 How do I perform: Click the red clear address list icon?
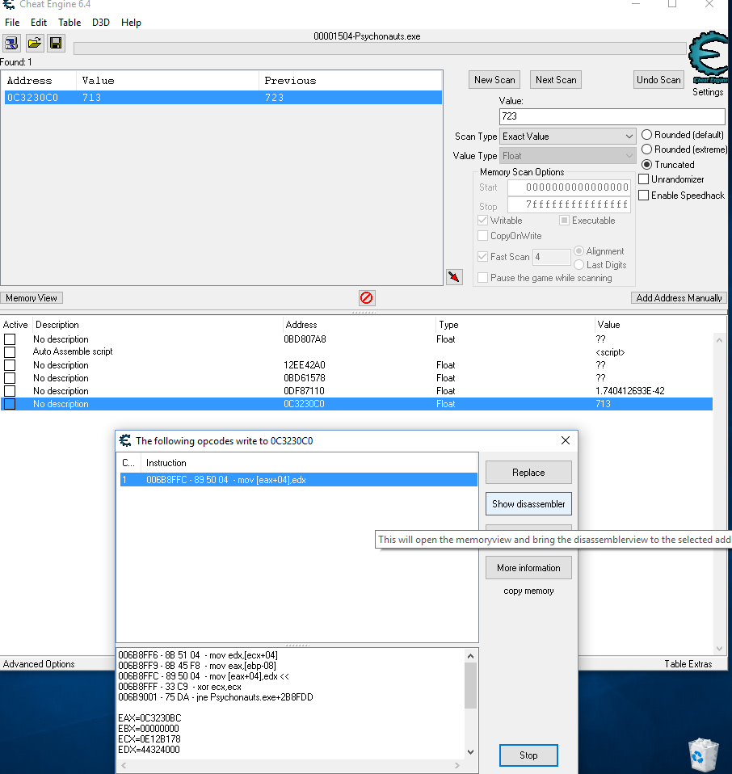pyautogui.click(x=367, y=297)
